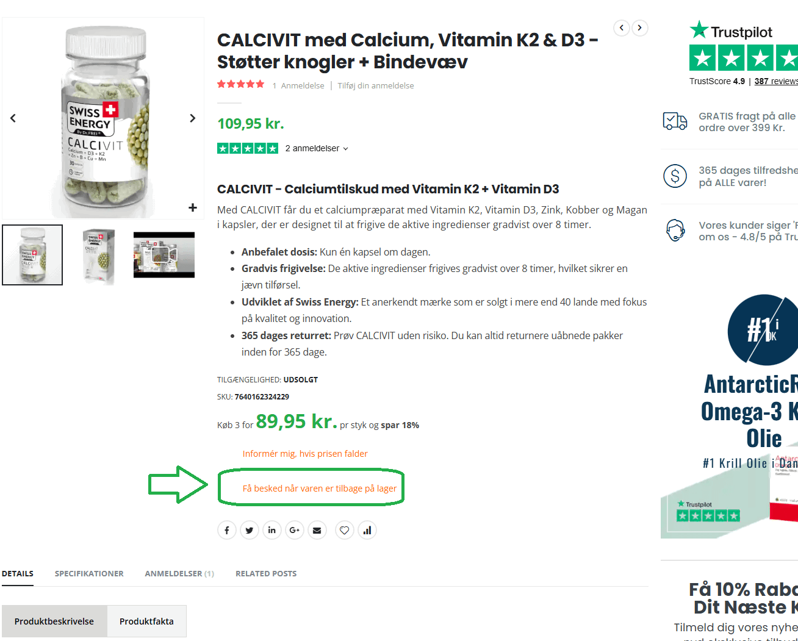
Task: Share product via email icon
Action: [x=317, y=531]
